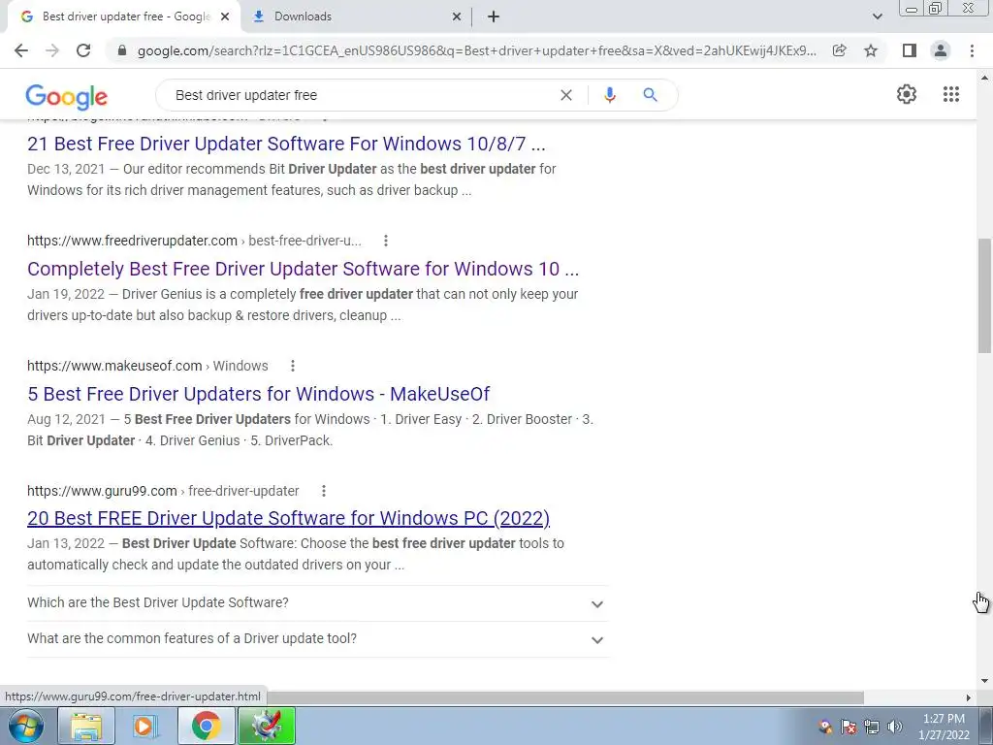Click the makeuseof.com URL breadcrumb
Viewport: 993px width, 745px height.
point(147,366)
